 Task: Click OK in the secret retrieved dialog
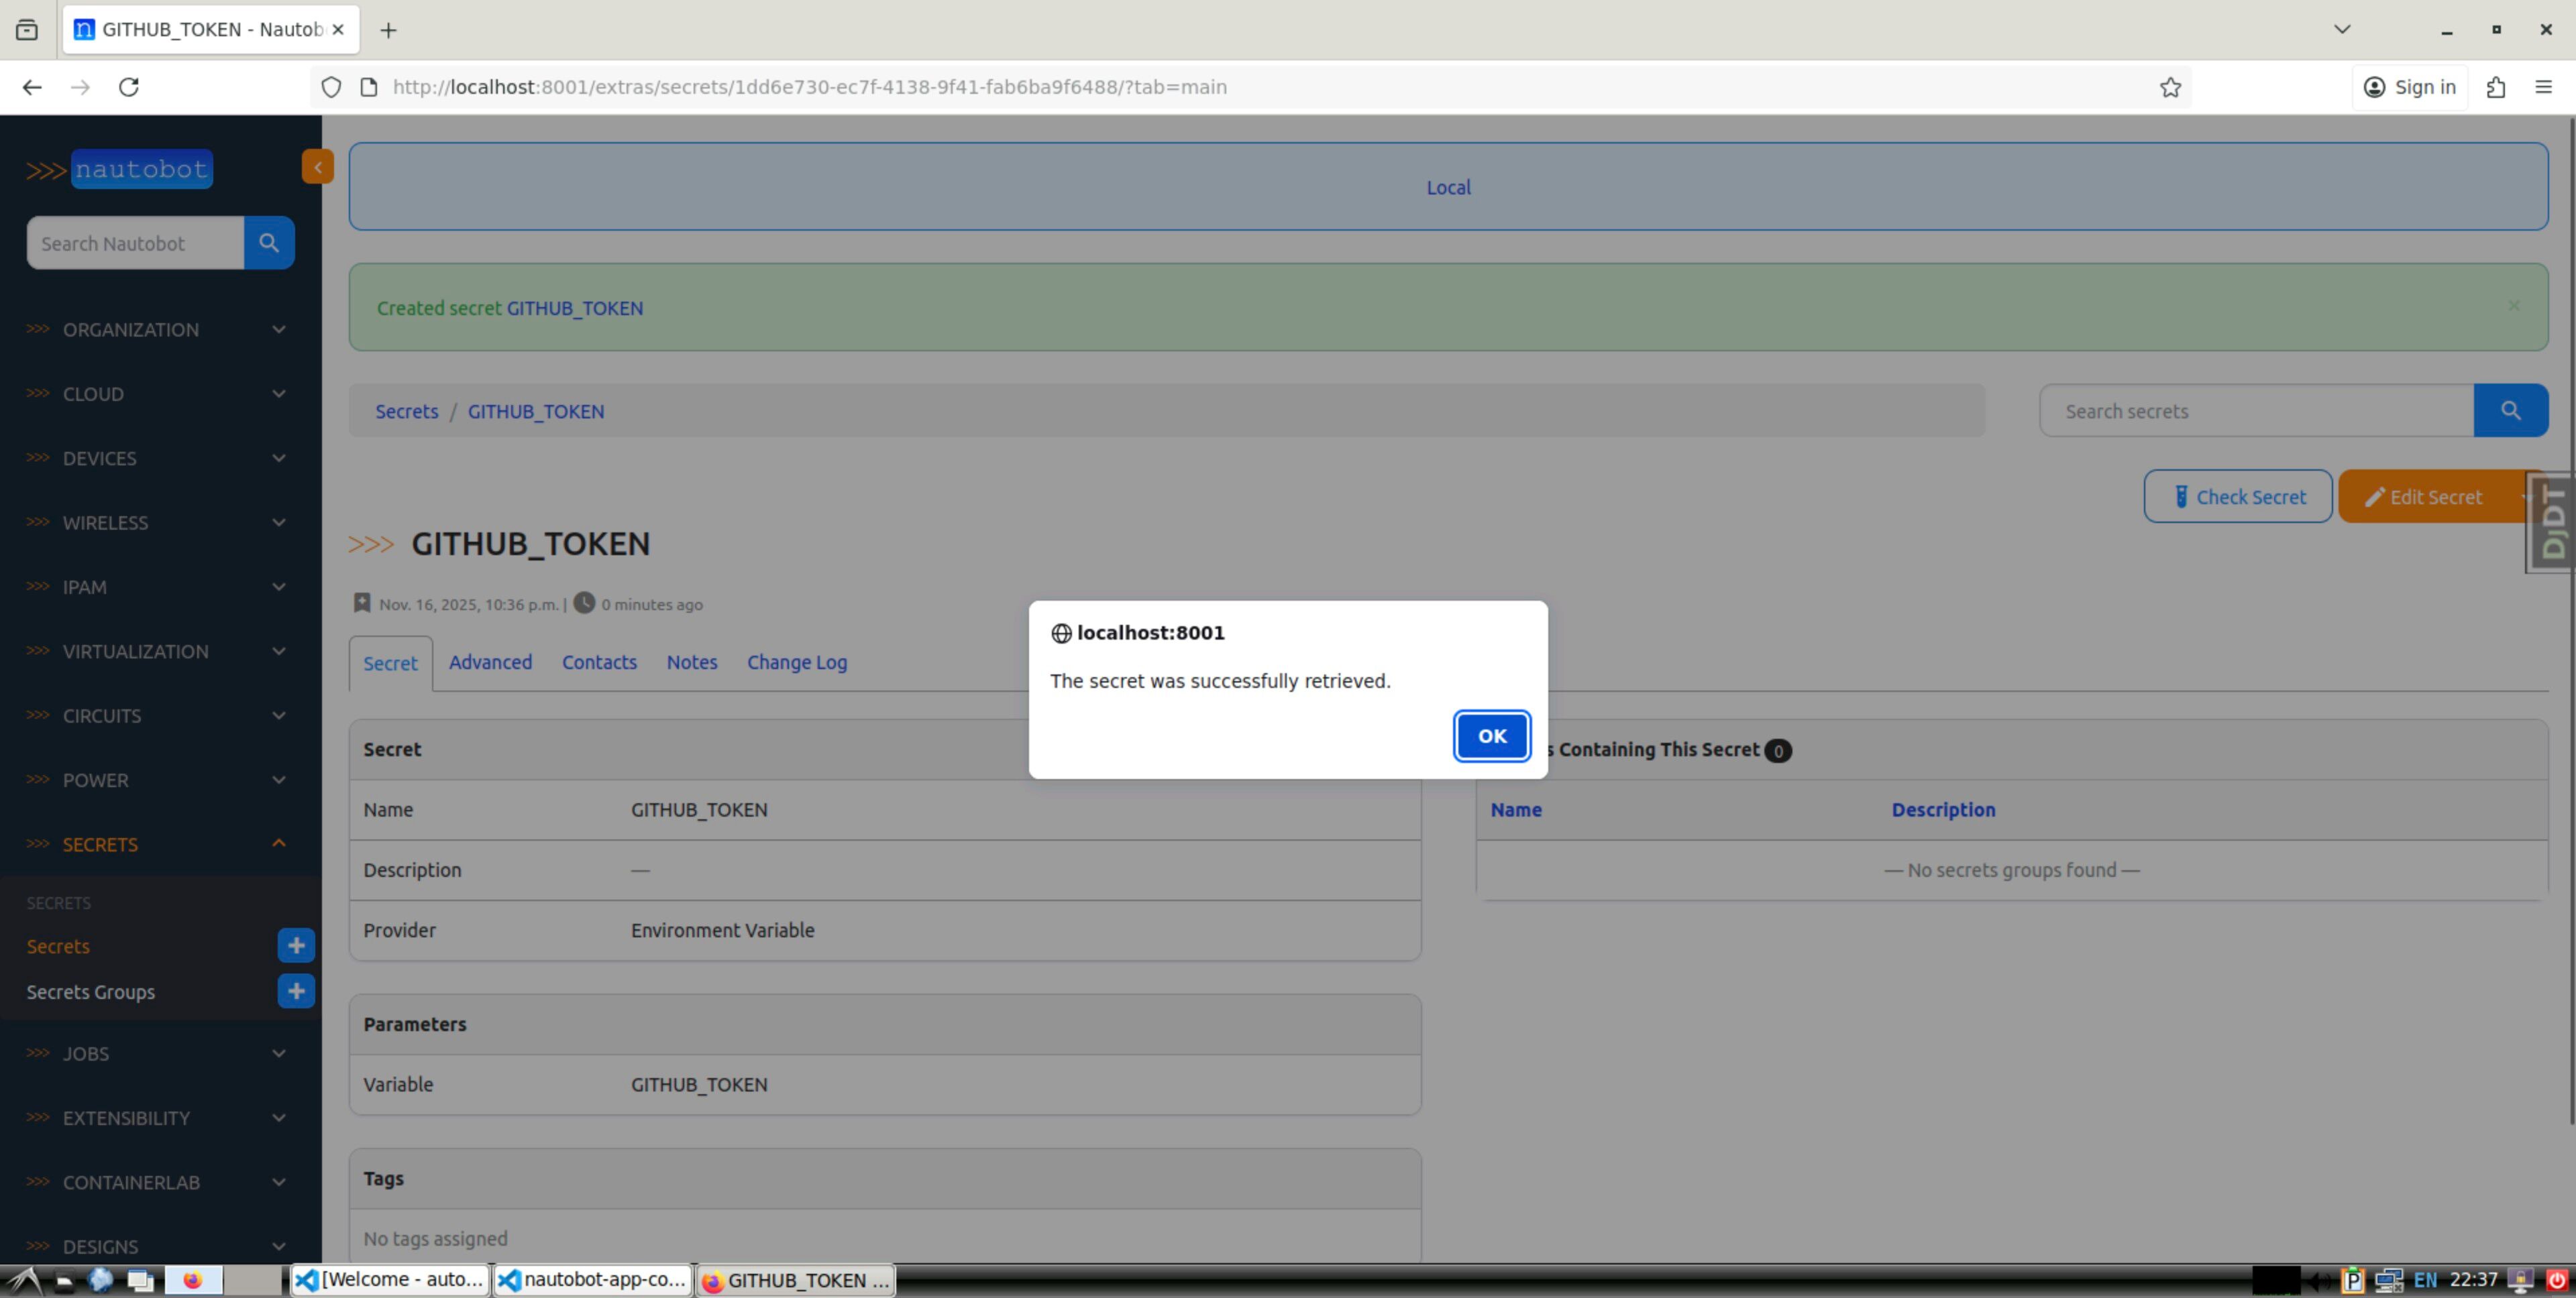click(1491, 735)
